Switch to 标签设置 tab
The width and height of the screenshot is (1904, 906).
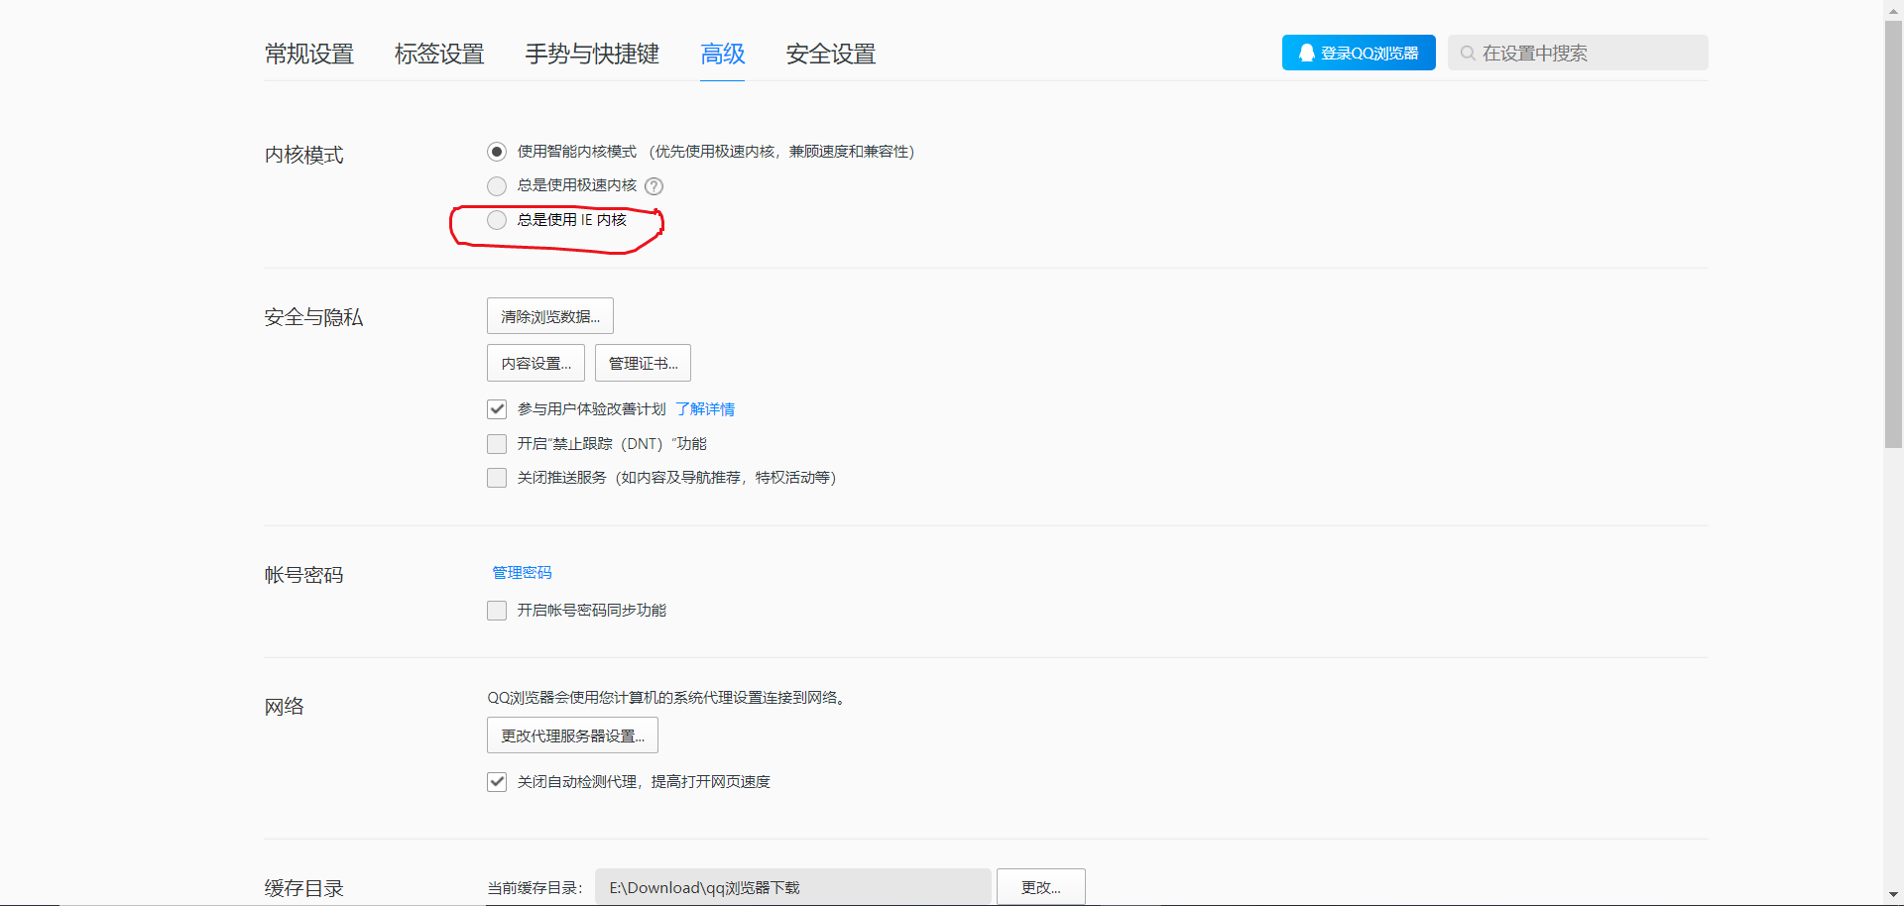[439, 54]
